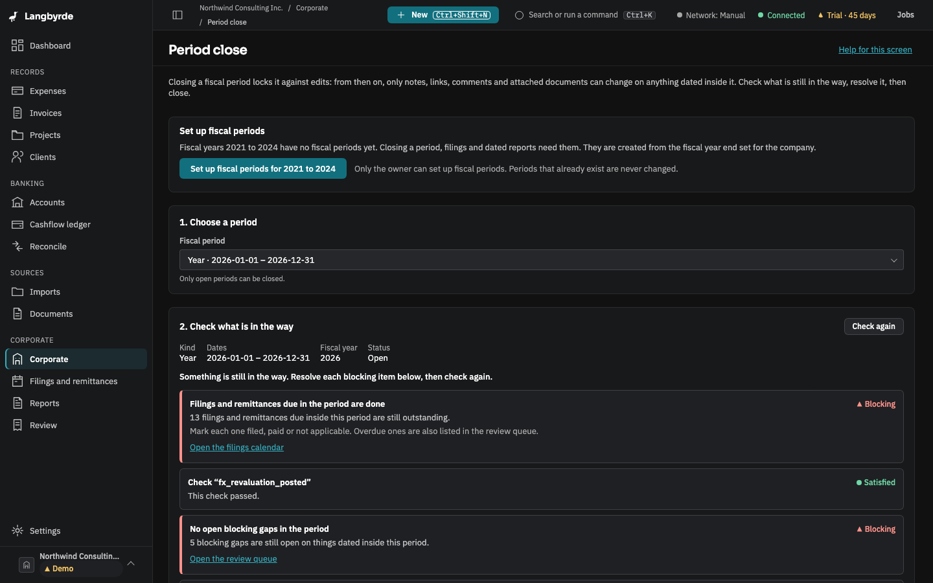Viewport: 933px width, 583px height.
Task: Click the Langbyrde logo icon
Action: pos(14,16)
